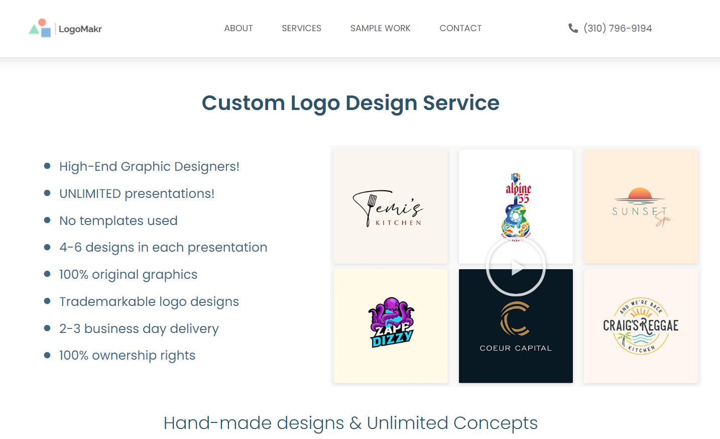Go to the SERVICES page
Image resolution: width=720 pixels, height=439 pixels.
tap(301, 28)
